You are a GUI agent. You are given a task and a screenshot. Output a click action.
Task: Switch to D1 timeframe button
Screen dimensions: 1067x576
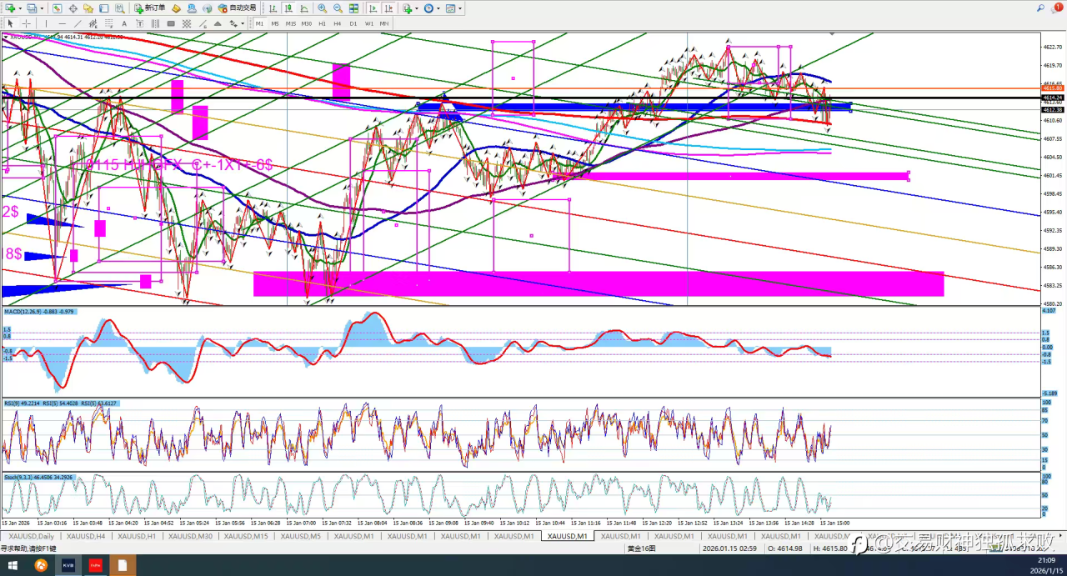tap(353, 23)
